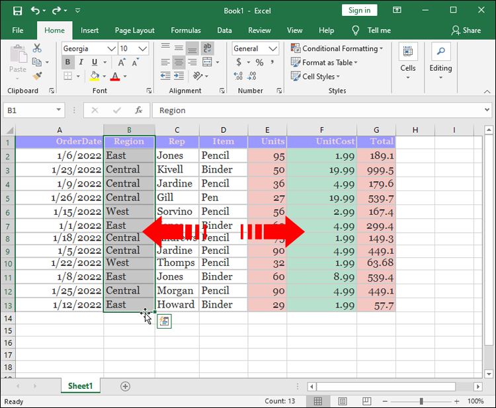Open the Formulas ribbon tab
Viewport: 496px width, 408px height.
pyautogui.click(x=186, y=30)
